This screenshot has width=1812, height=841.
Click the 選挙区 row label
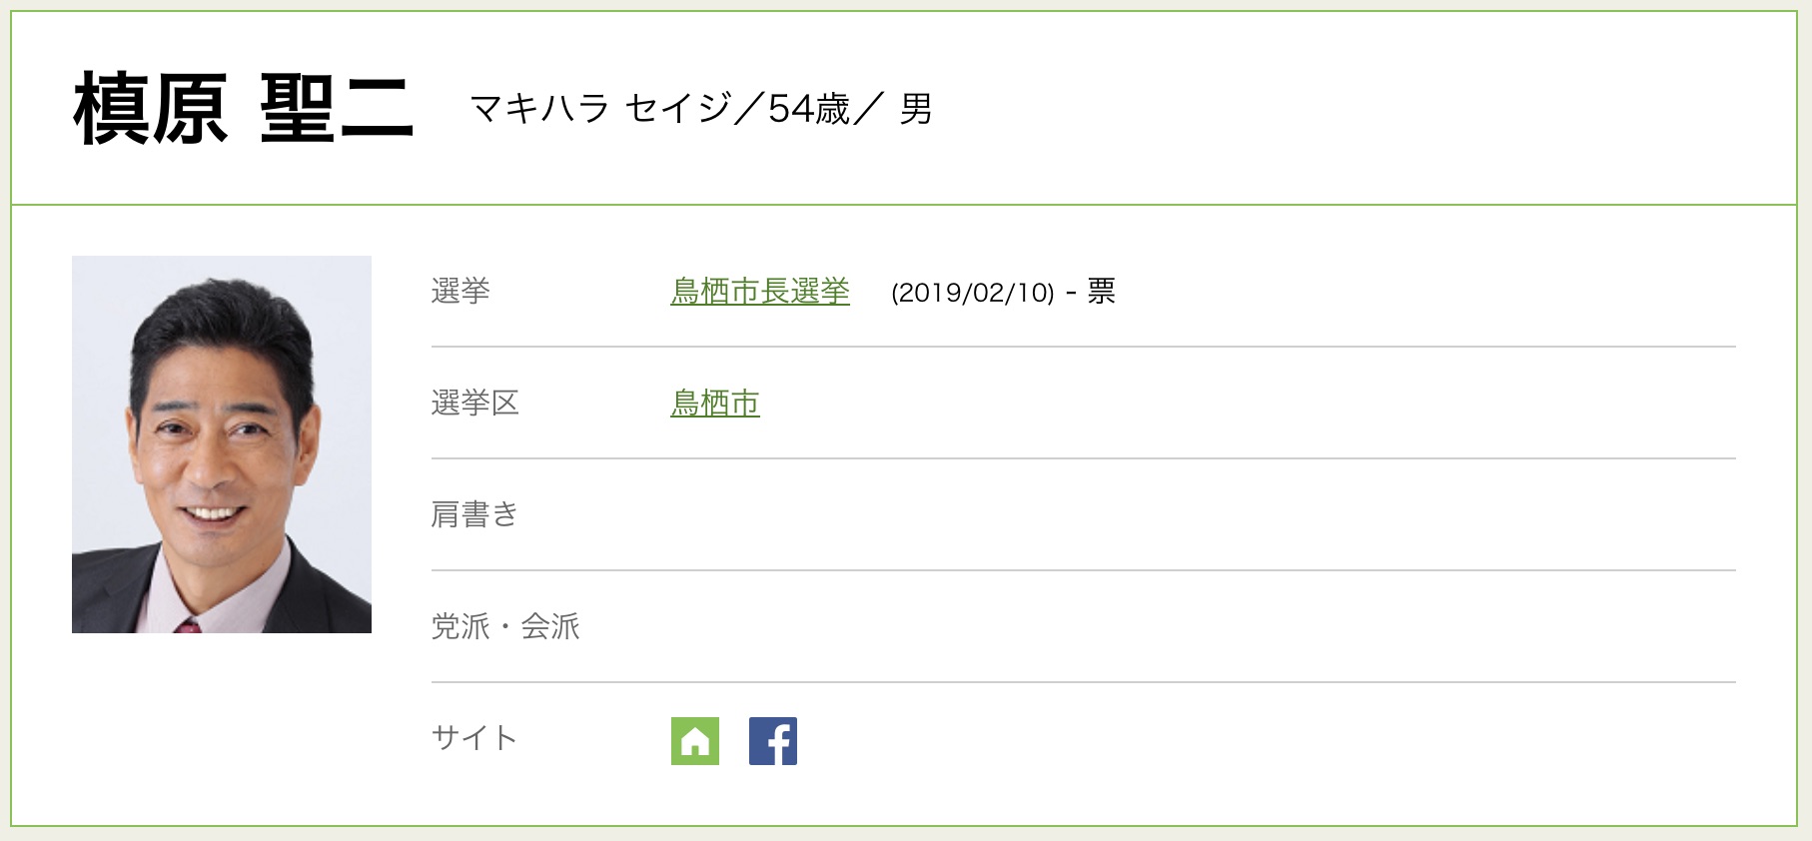coord(475,403)
